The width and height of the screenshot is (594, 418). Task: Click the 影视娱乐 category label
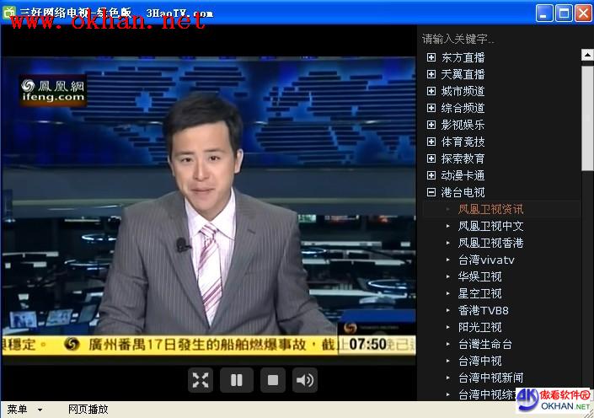pos(463,125)
